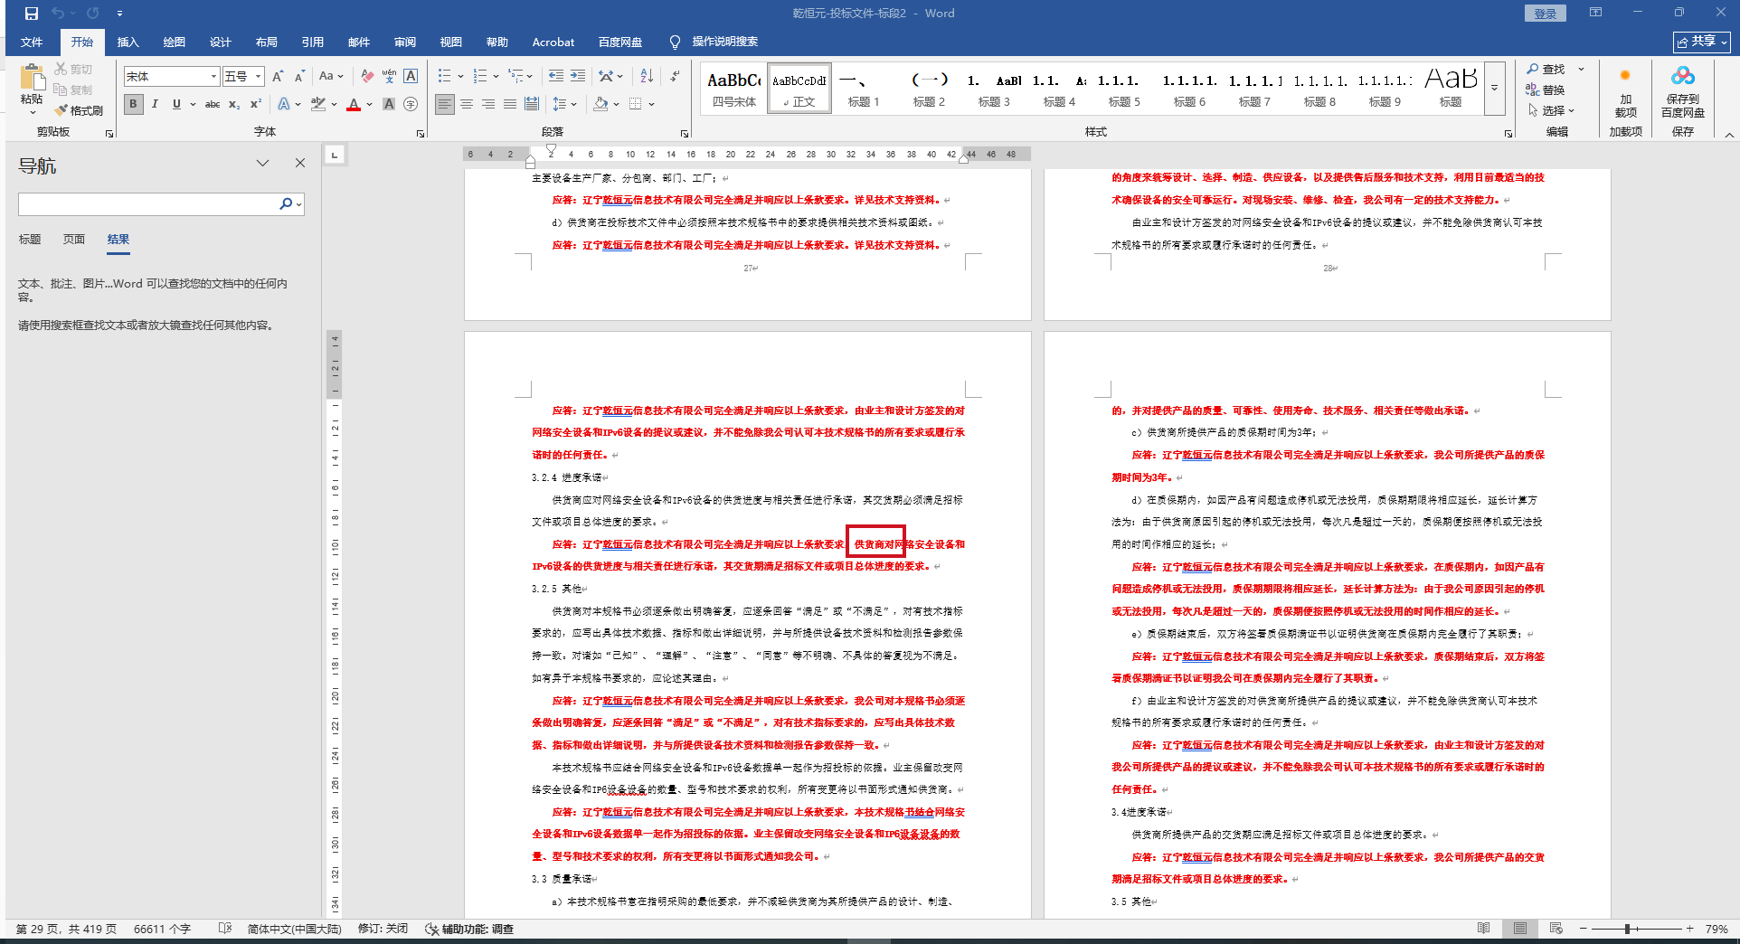Image resolution: width=1740 pixels, height=944 pixels.
Task: Open the Change Case Aa dropdown
Action: point(331,77)
